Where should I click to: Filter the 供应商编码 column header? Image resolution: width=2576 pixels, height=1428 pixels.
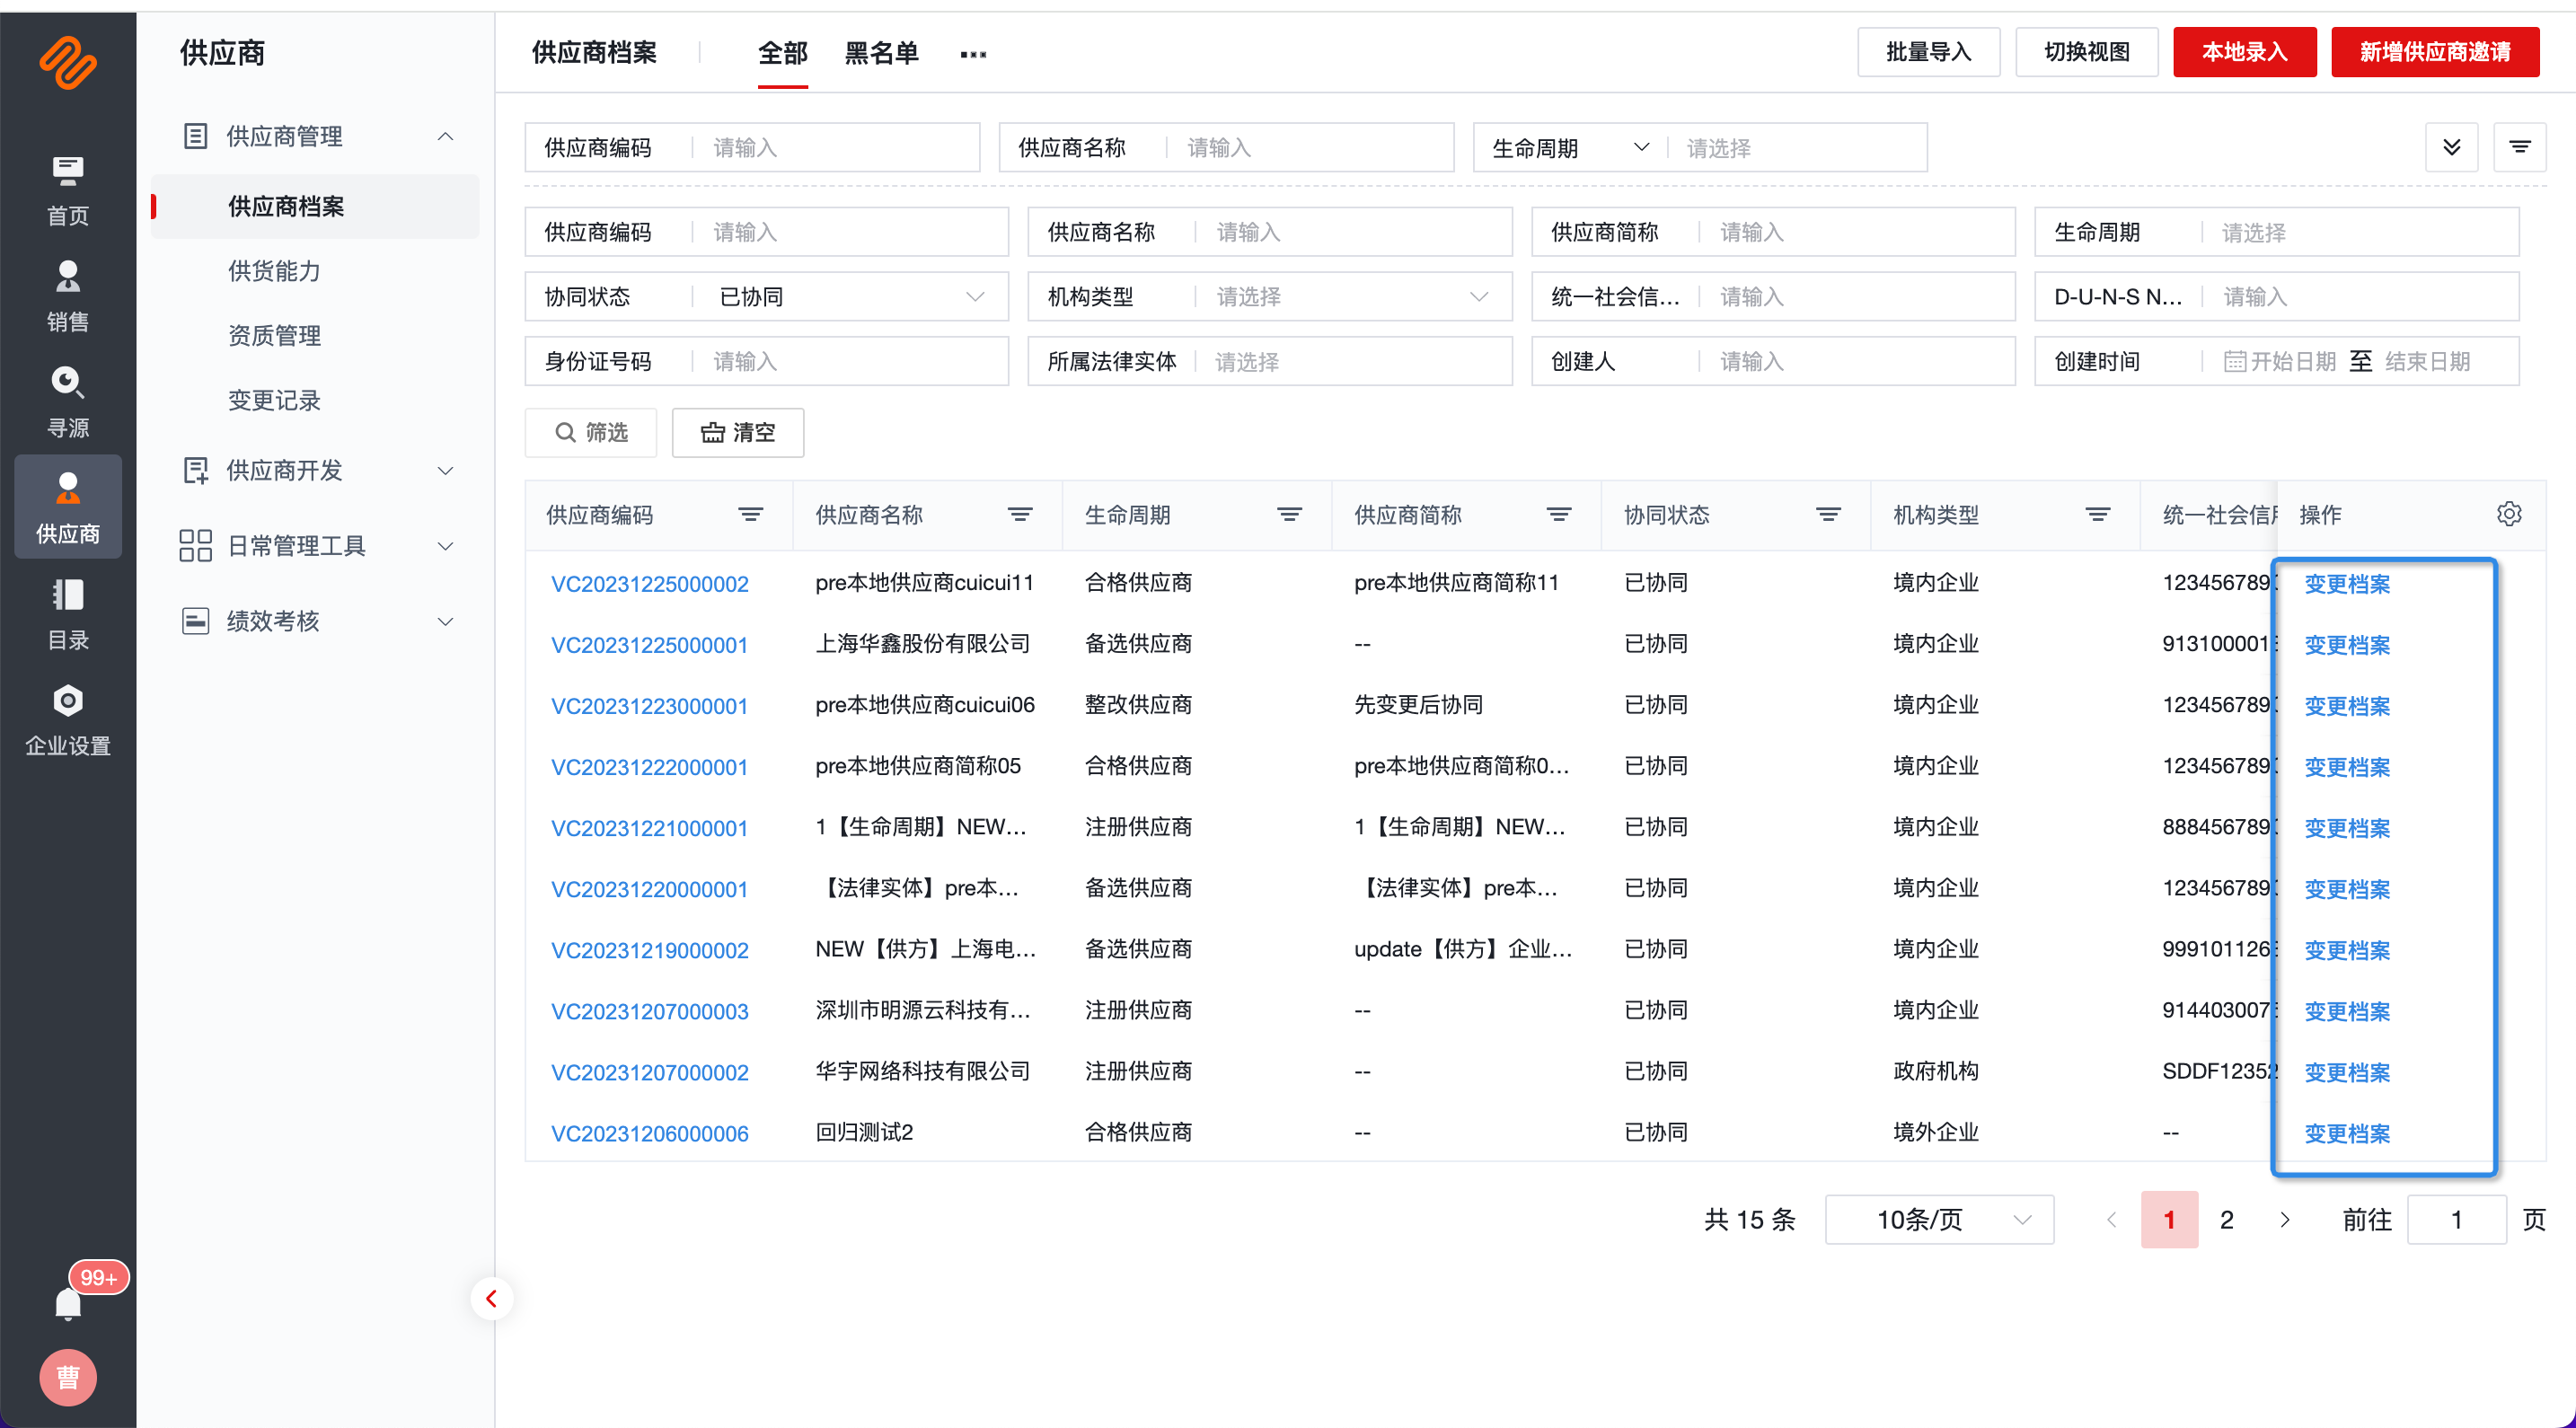tap(750, 515)
